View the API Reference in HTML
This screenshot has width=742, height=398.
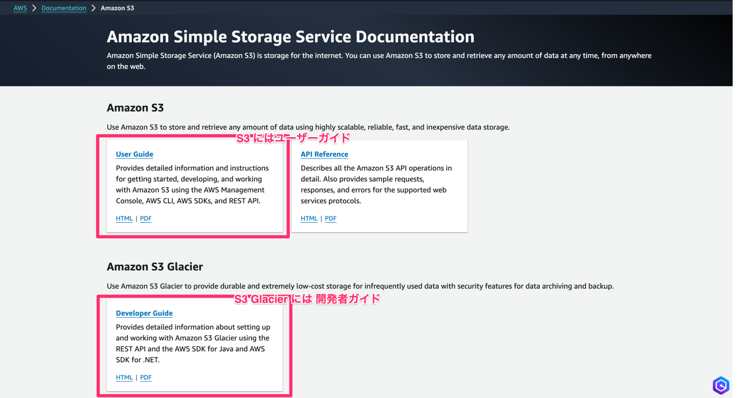click(x=309, y=218)
